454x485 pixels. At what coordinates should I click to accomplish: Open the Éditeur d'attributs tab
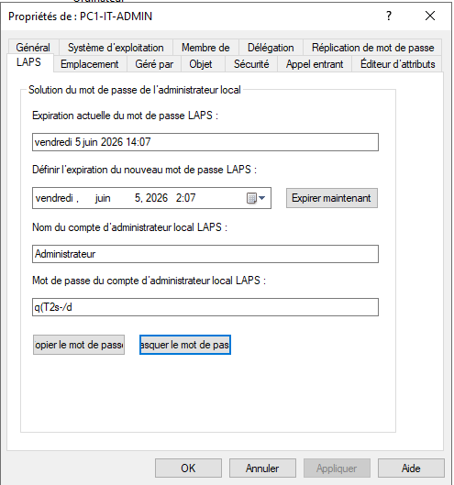[x=397, y=64]
